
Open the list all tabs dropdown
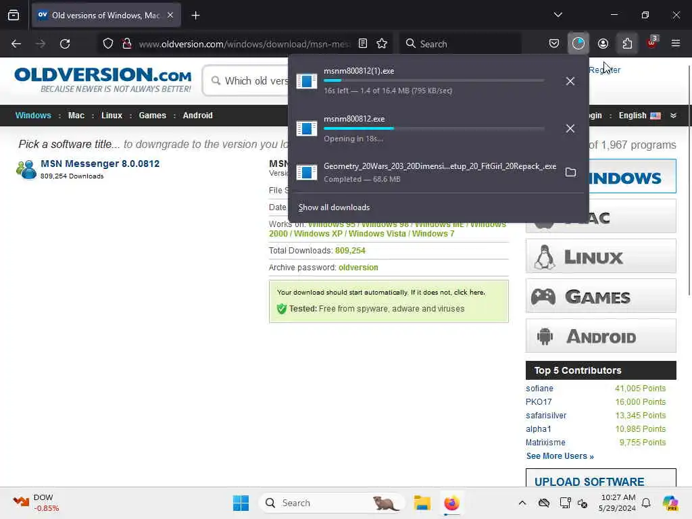558,15
